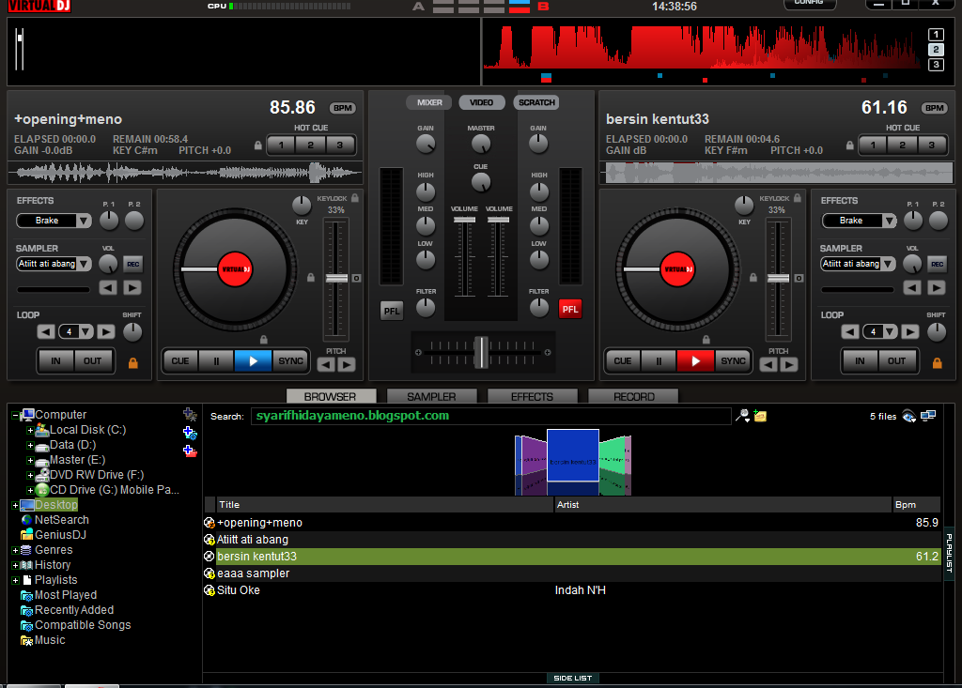Select the NetSearch tree item
Image resolution: width=962 pixels, height=688 pixels.
pos(61,520)
